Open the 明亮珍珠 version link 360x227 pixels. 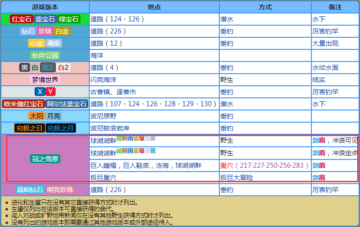[x=60, y=190]
